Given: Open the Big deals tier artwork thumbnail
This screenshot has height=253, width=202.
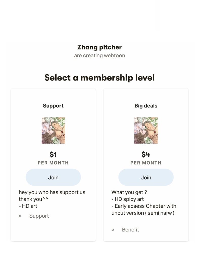Looking at the screenshot, I should coord(146,130).
